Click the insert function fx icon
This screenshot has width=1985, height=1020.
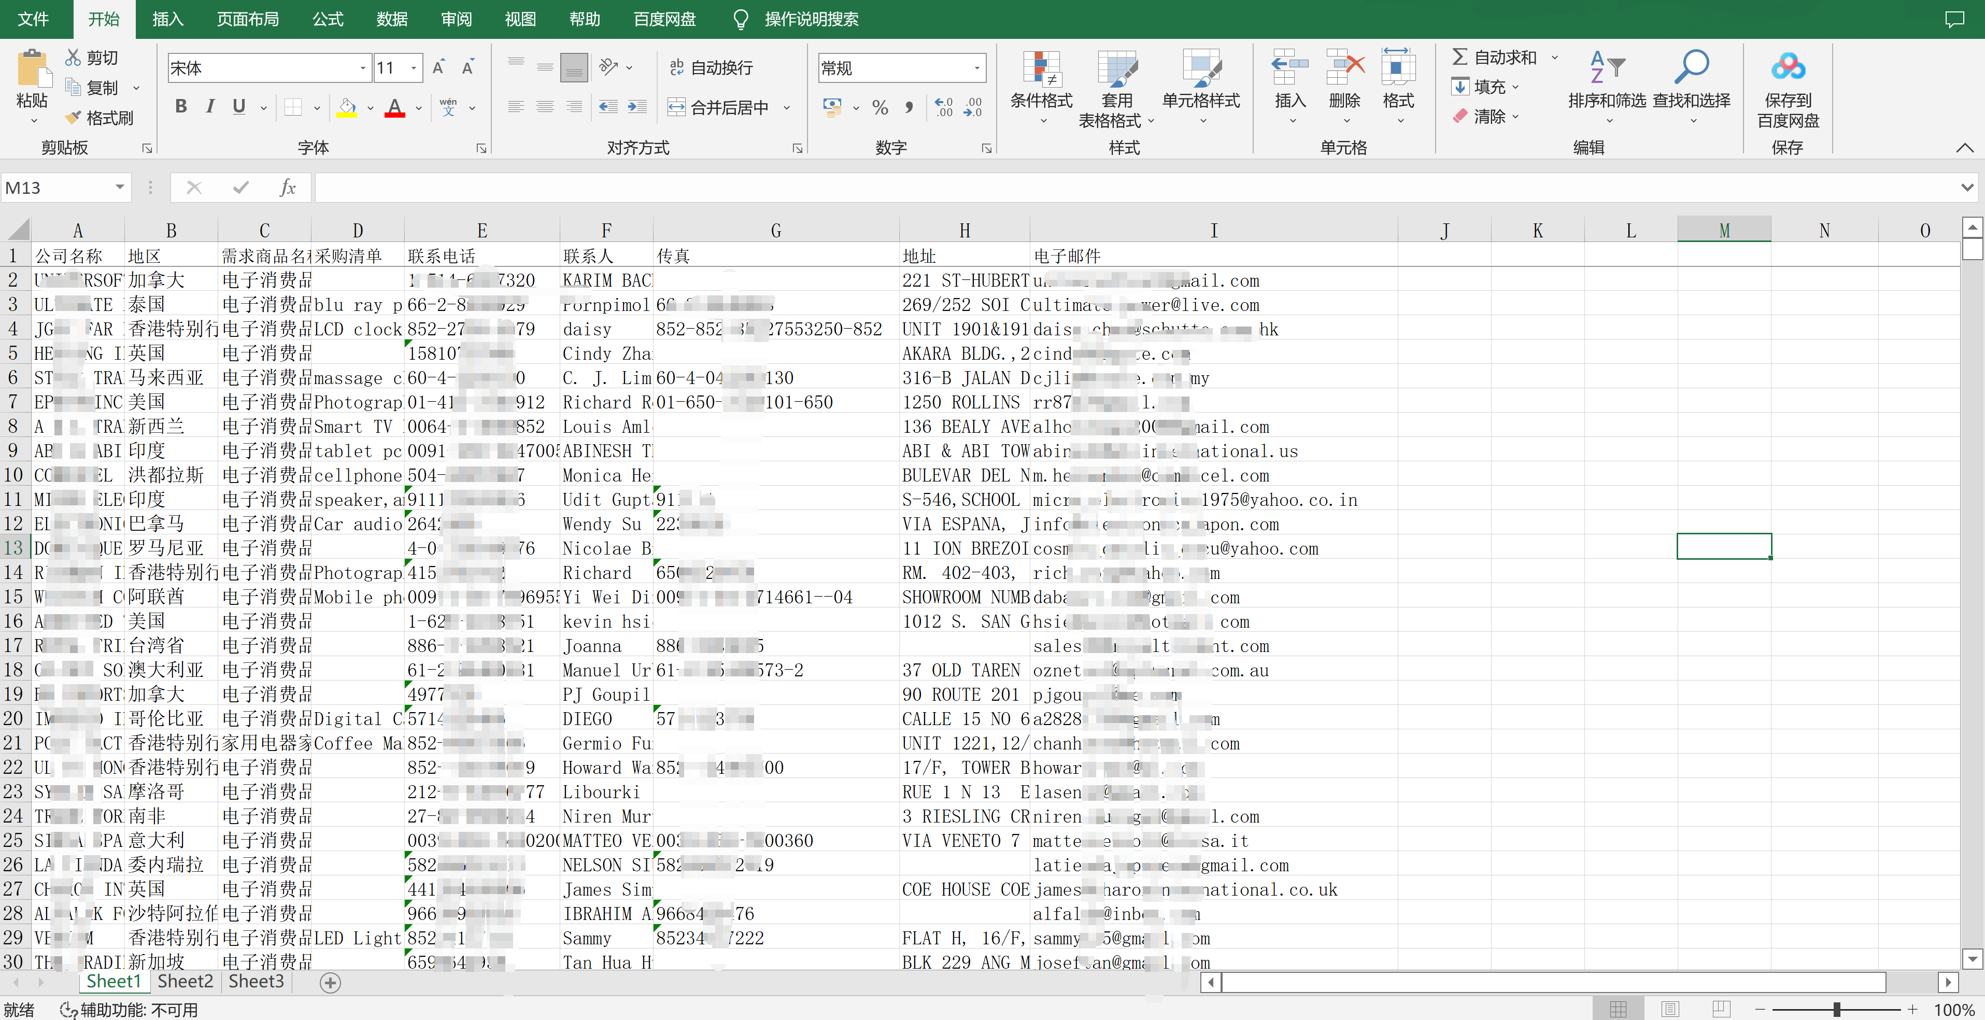pos(288,187)
